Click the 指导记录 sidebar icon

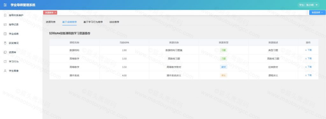(5, 25)
